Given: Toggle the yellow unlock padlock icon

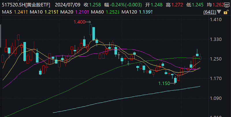Looking at the screenshot, I should pos(226,12).
